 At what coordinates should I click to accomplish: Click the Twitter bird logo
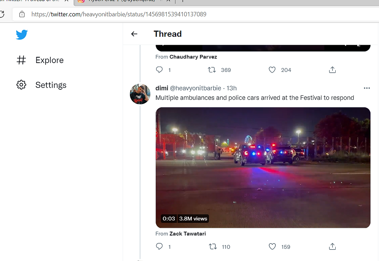point(22,34)
